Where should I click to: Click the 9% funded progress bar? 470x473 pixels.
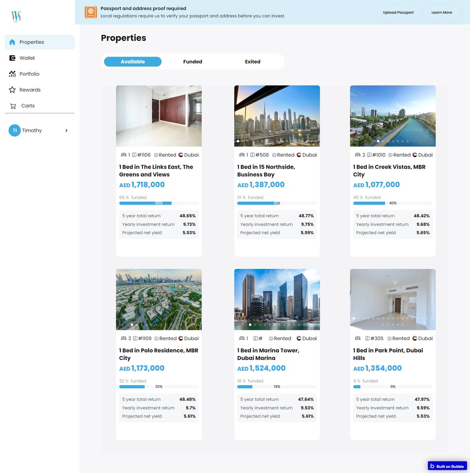point(393,387)
